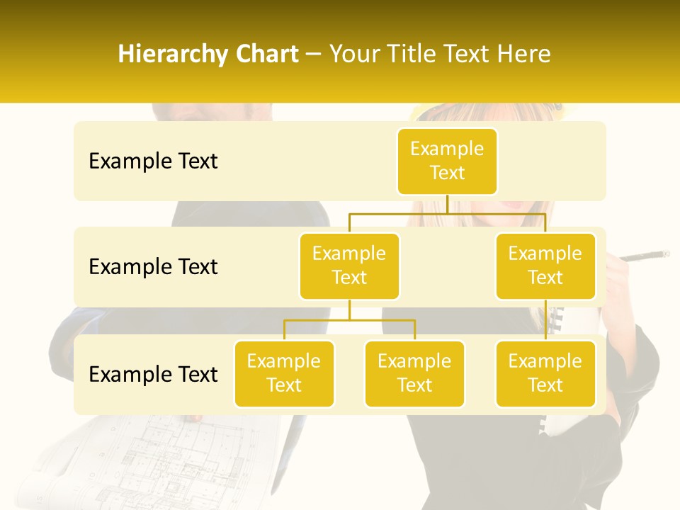The image size is (680, 510).
Task: Select the bottom-row leftmost yellow box
Action: coord(284,374)
